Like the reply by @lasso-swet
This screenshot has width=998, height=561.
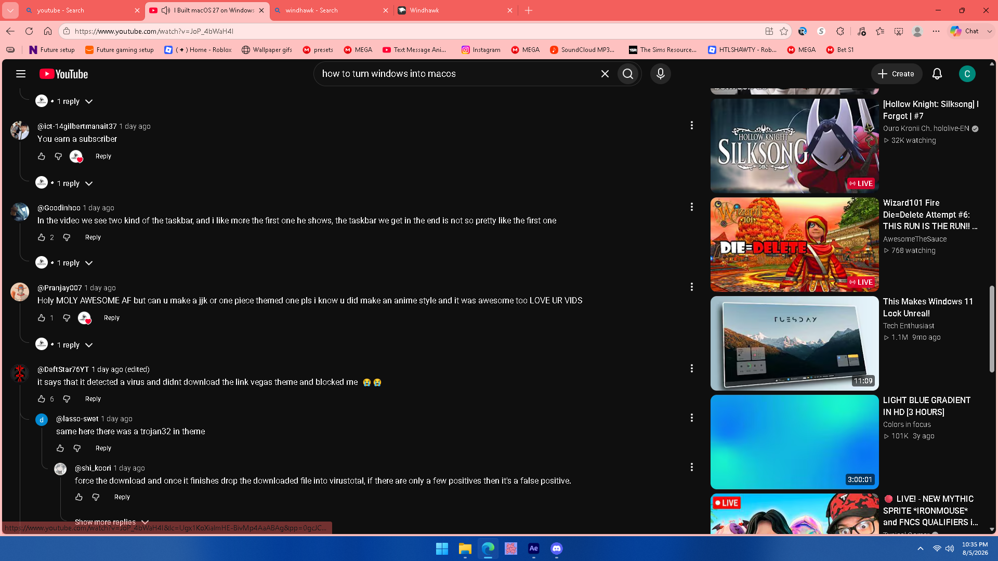pos(60,448)
